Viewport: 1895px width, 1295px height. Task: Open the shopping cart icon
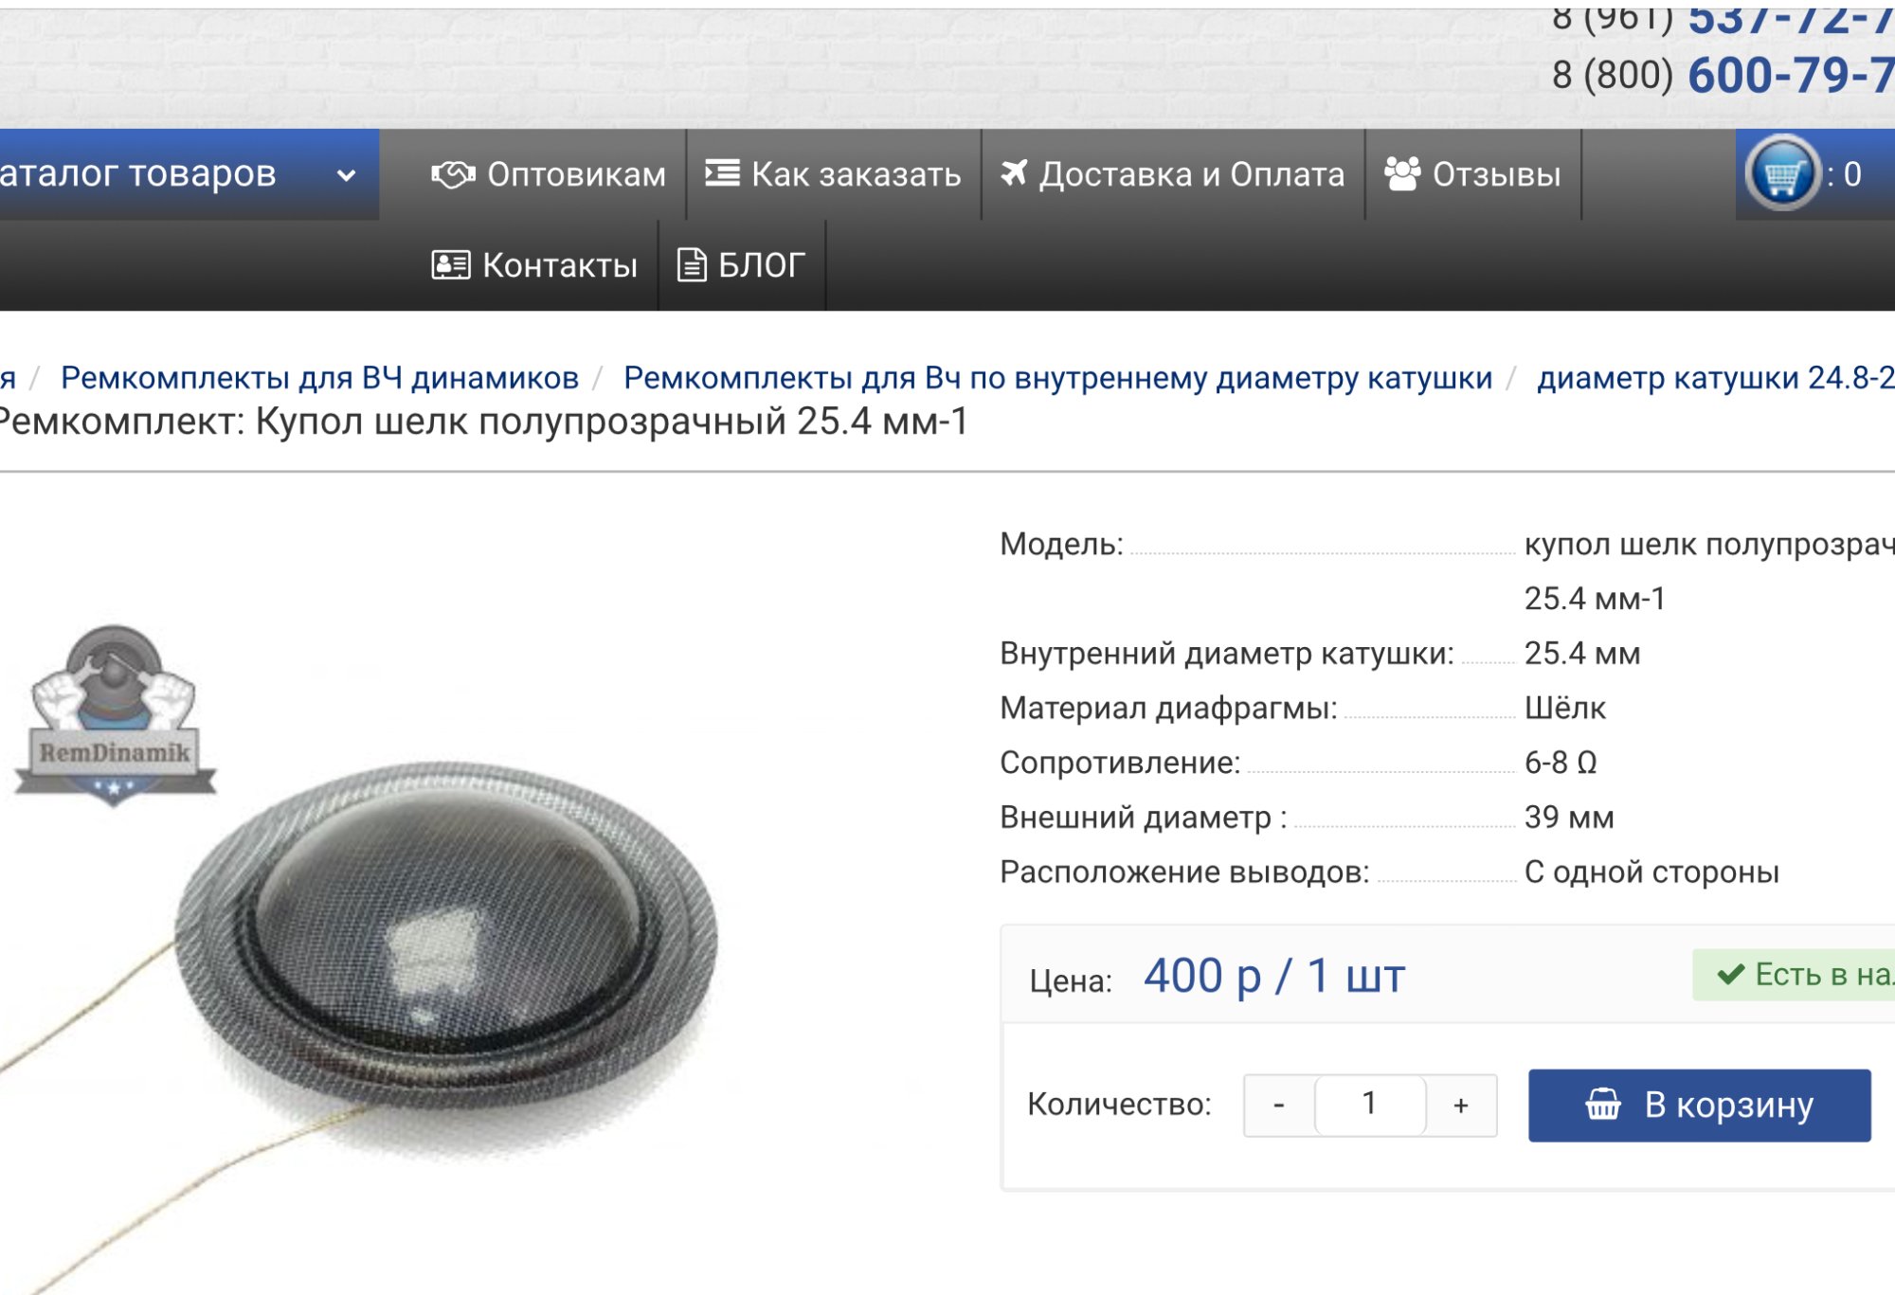coord(1783,174)
